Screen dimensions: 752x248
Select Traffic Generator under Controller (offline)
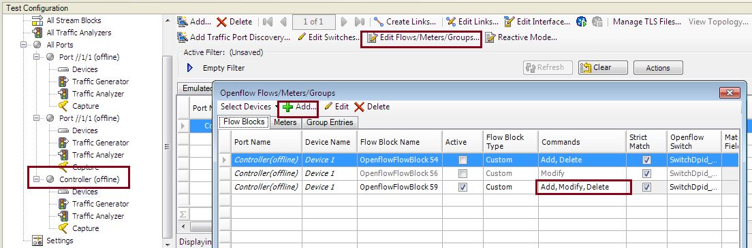tap(100, 204)
